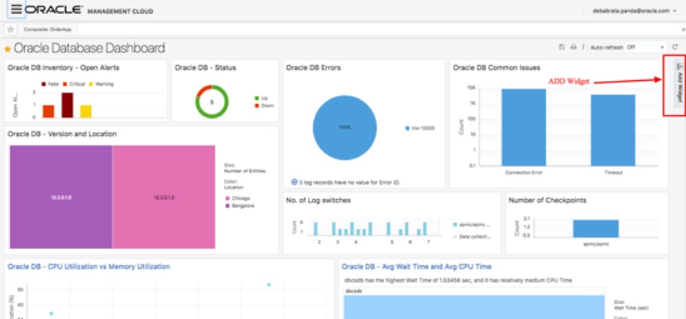The width and height of the screenshot is (686, 319).
Task: Select the yellow Warning bar in Open Alerts
Action: tap(86, 111)
